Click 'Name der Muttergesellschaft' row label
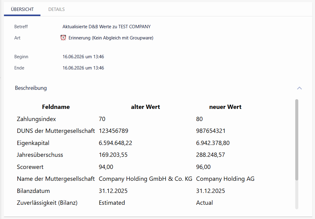The image size is (315, 219). coord(56,179)
